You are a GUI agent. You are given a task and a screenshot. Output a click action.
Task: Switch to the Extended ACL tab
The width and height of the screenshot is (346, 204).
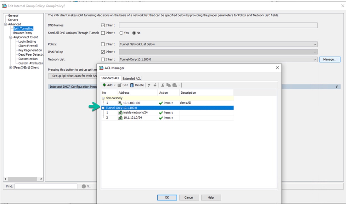pyautogui.click(x=132, y=78)
